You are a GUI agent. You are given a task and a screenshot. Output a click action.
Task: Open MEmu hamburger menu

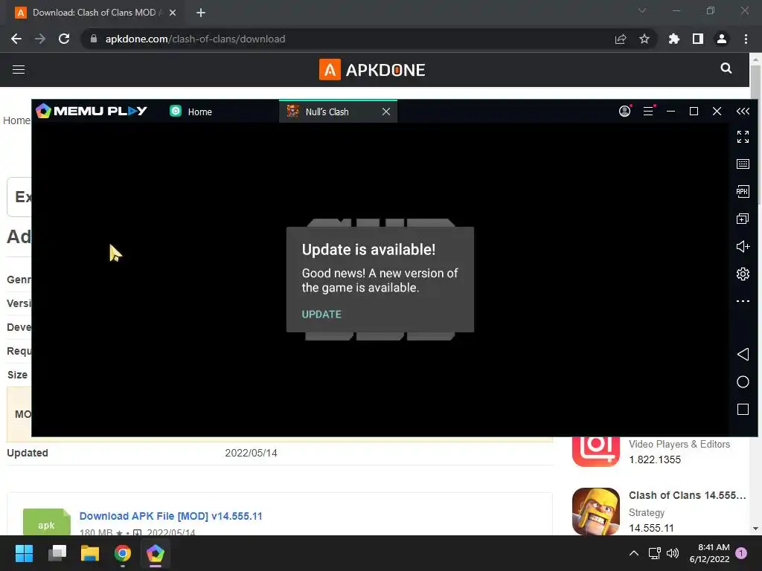[648, 112]
